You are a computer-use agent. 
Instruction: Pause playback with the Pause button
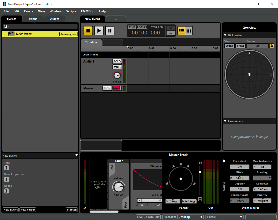tap(110, 31)
